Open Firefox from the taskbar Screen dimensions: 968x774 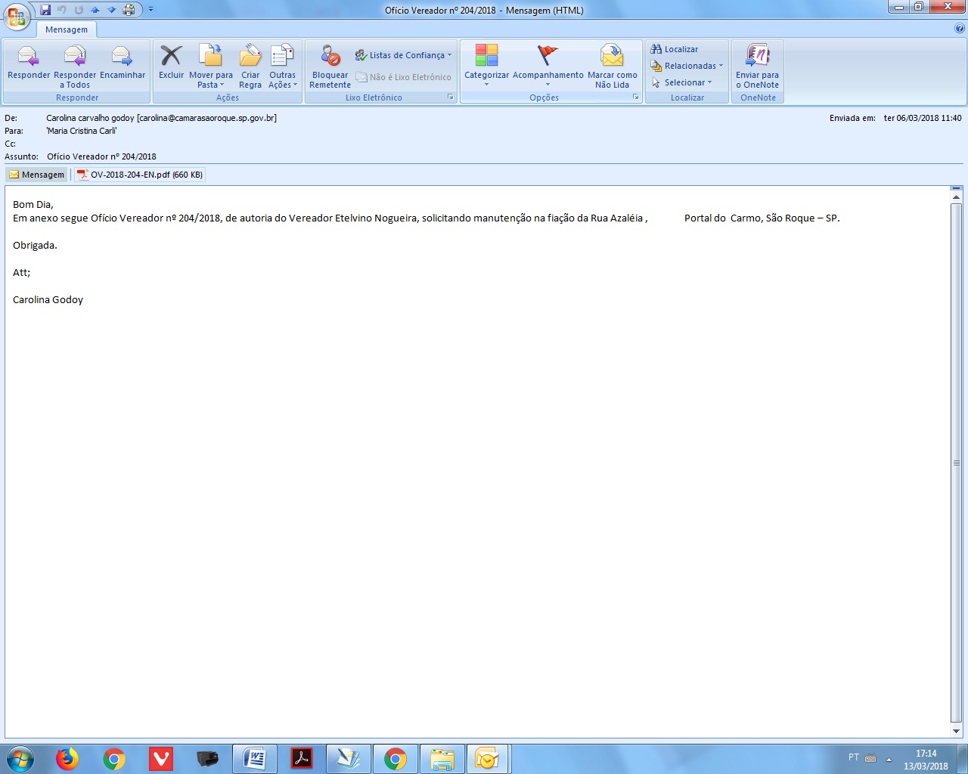[67, 758]
